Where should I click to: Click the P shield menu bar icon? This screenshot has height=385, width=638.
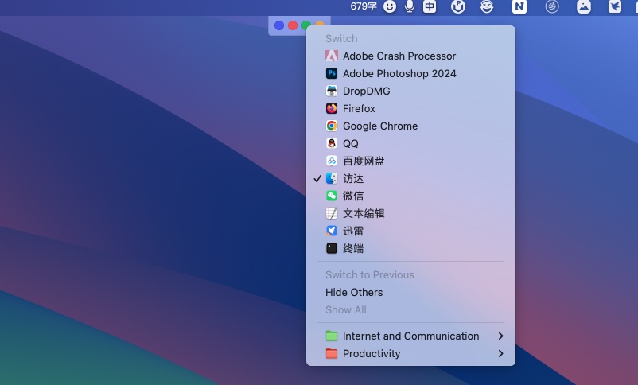click(x=458, y=6)
